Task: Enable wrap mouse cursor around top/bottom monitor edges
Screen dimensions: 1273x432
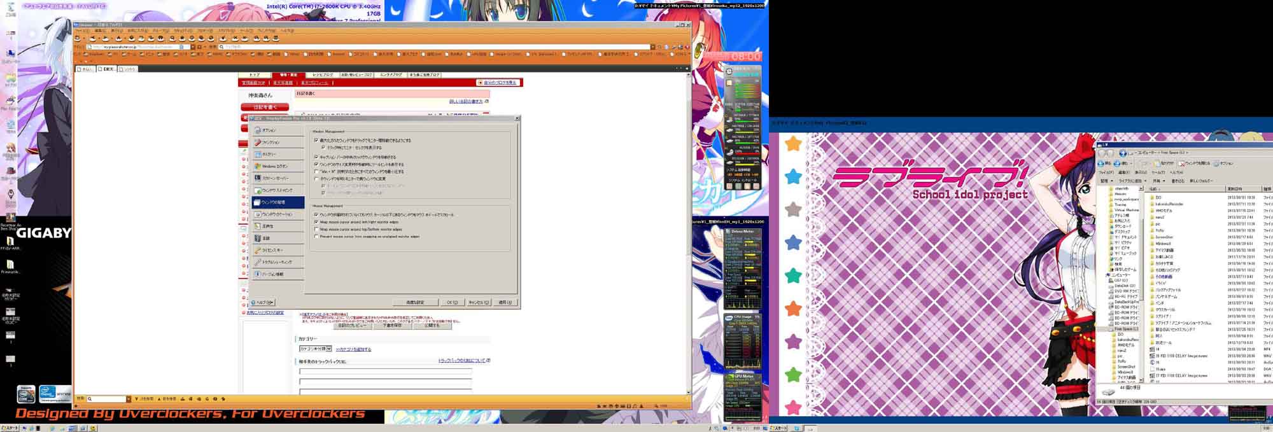Action: click(316, 229)
